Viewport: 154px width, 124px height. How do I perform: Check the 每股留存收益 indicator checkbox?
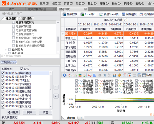coord(13,26)
